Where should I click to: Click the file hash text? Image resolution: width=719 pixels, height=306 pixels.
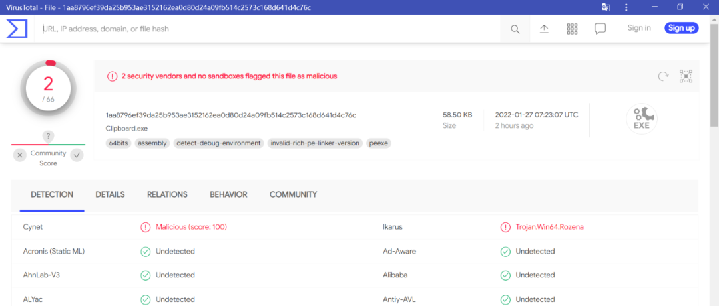(x=230, y=115)
